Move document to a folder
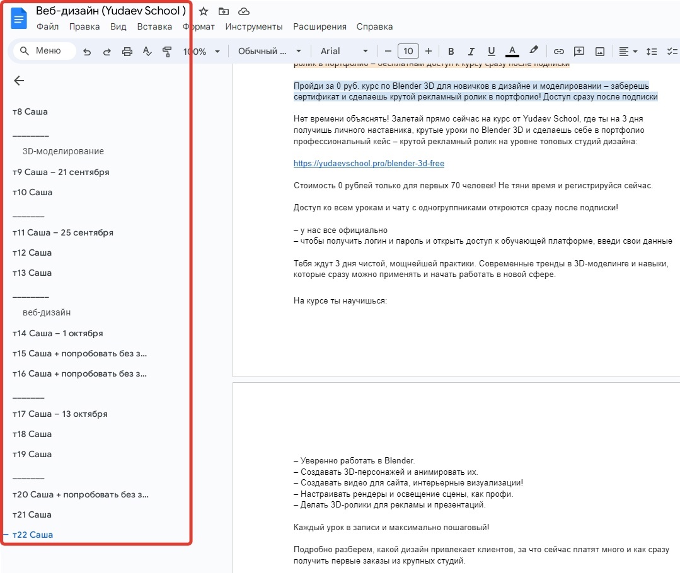This screenshot has height=573, width=680. pos(223,12)
